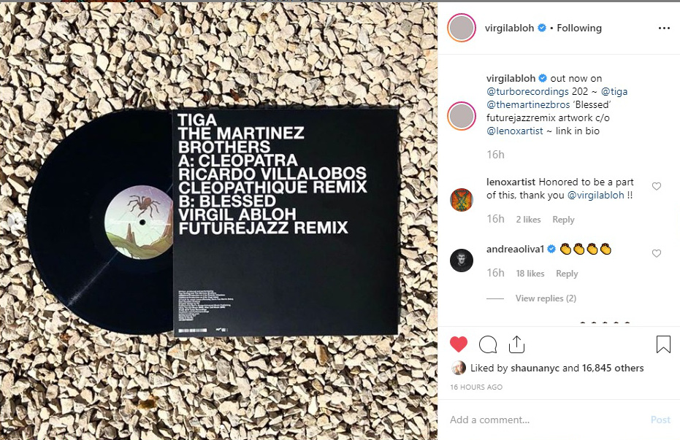Open the three-dot more options menu
This screenshot has height=440, width=680.
click(664, 28)
